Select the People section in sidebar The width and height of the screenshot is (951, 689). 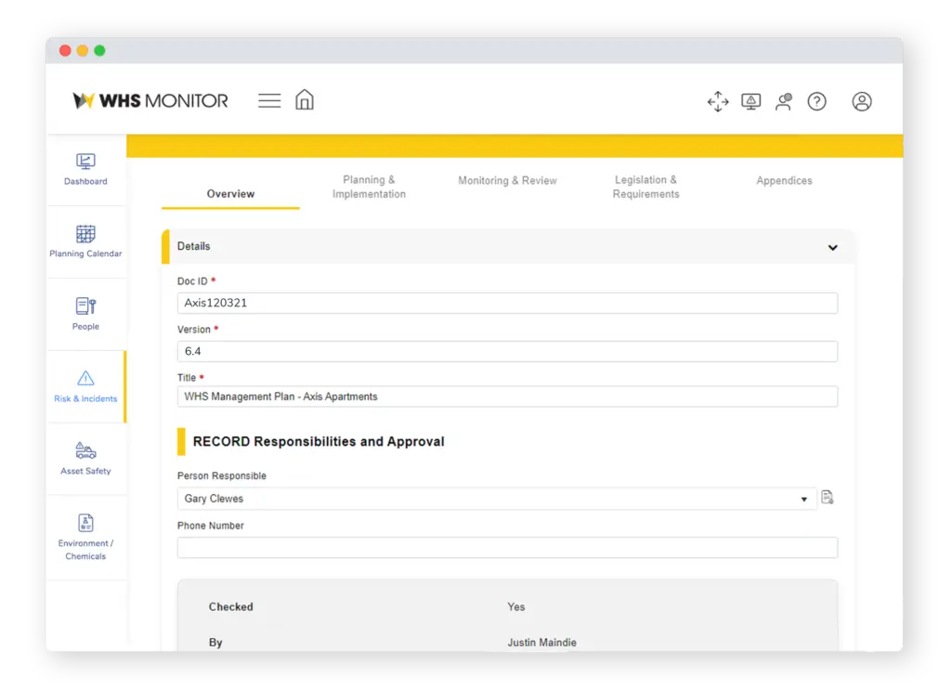coord(85,313)
